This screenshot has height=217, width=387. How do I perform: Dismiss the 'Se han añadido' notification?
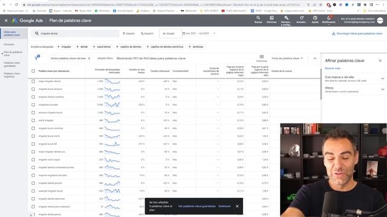pyautogui.click(x=237, y=206)
